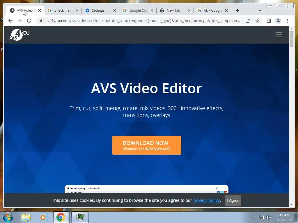Click the Chrome taskbar icon
The height and width of the screenshot is (223, 298).
61,217
